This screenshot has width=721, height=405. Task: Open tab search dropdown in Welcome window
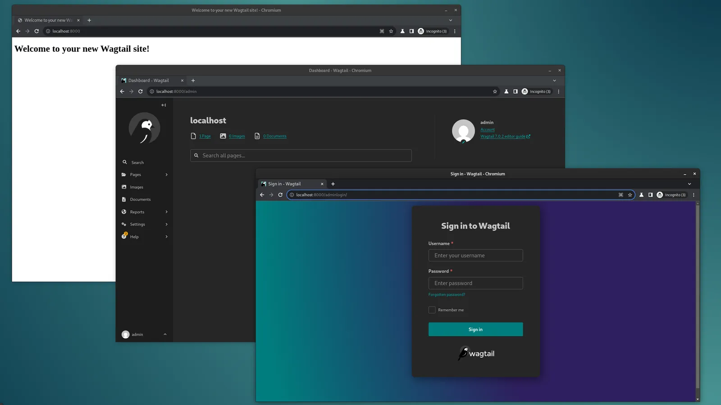pos(450,20)
